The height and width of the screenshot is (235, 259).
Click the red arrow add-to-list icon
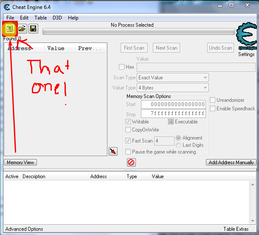tap(113, 151)
